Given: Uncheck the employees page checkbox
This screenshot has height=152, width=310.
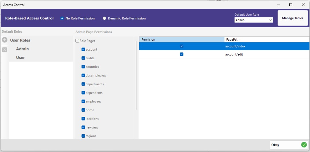Looking at the screenshot, I should tap(83, 102).
